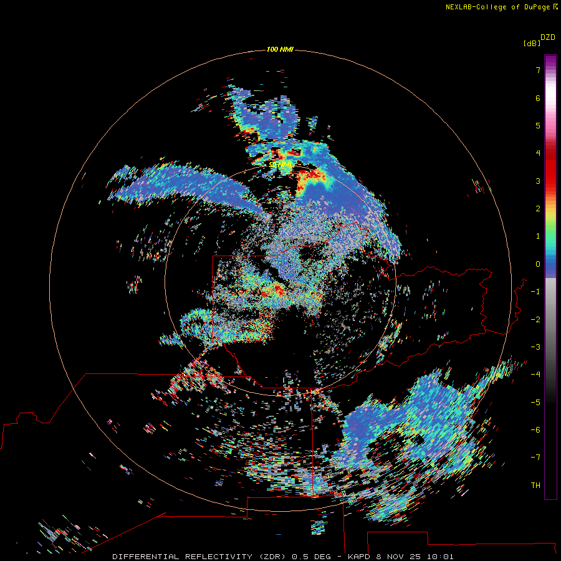Image resolution: width=561 pixels, height=561 pixels.
Task: Click the NEXLAB-College of DuPage watermark text
Action: point(501,7)
